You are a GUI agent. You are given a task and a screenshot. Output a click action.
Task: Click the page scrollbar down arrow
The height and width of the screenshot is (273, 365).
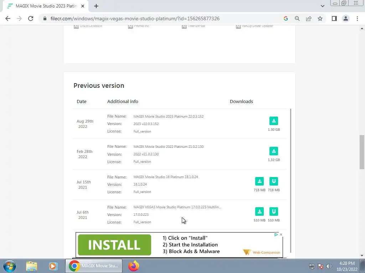pyautogui.click(x=362, y=256)
